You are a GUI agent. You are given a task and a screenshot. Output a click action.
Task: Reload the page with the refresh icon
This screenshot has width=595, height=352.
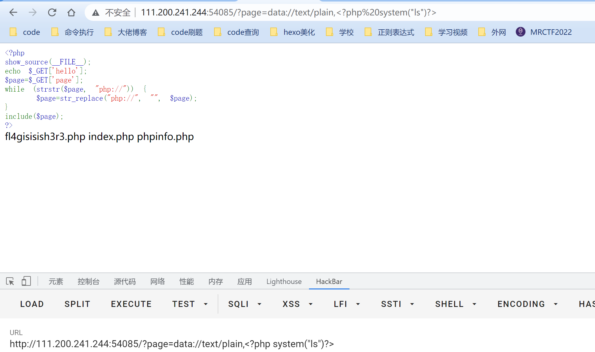[x=52, y=12]
